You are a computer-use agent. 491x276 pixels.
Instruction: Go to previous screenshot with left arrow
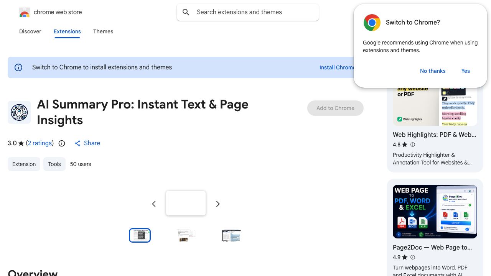click(x=154, y=204)
